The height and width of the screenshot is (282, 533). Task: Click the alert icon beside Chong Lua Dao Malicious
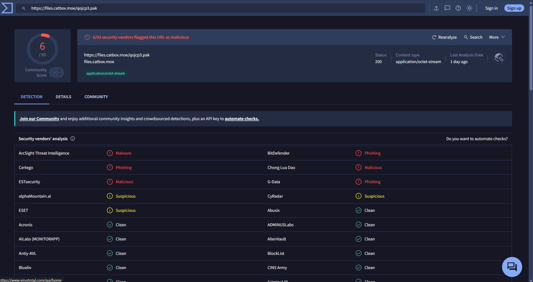358,168
